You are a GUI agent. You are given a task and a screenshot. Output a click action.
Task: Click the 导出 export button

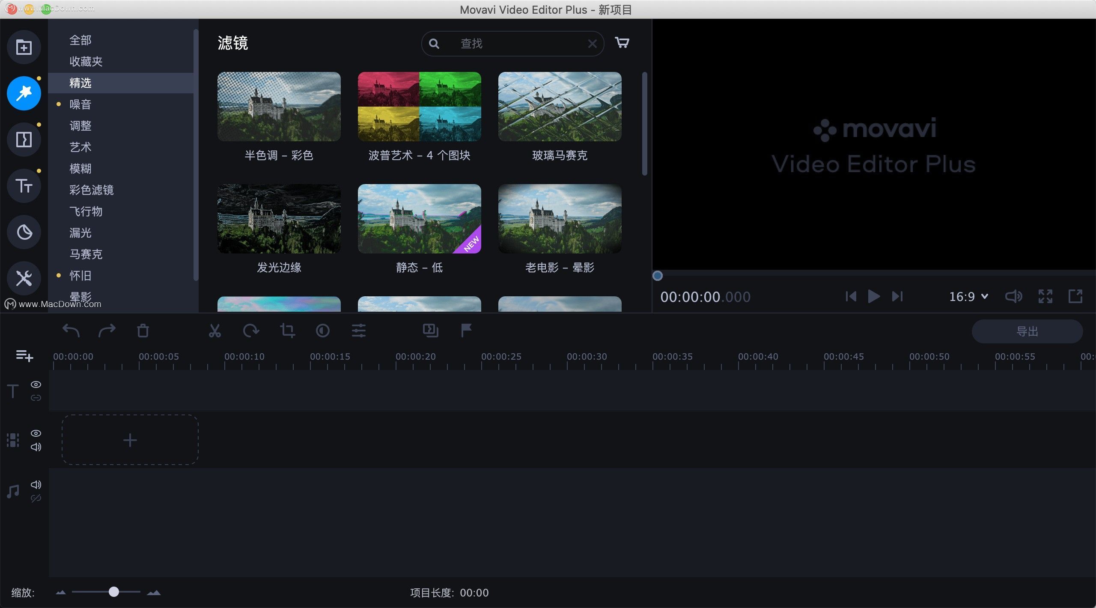coord(1027,331)
